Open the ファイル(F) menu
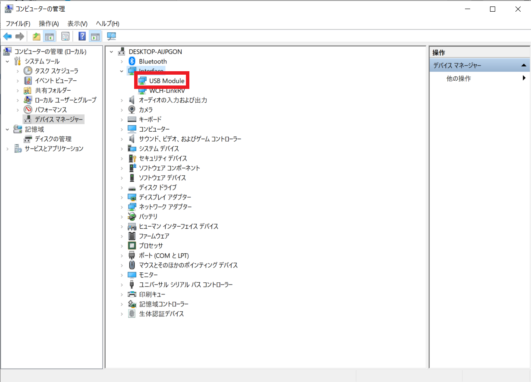This screenshot has height=382, width=531. 18,23
